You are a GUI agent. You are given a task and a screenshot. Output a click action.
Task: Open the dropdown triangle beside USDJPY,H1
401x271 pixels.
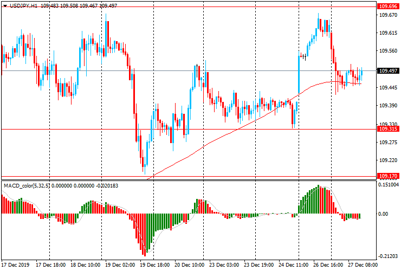(x=4, y=4)
